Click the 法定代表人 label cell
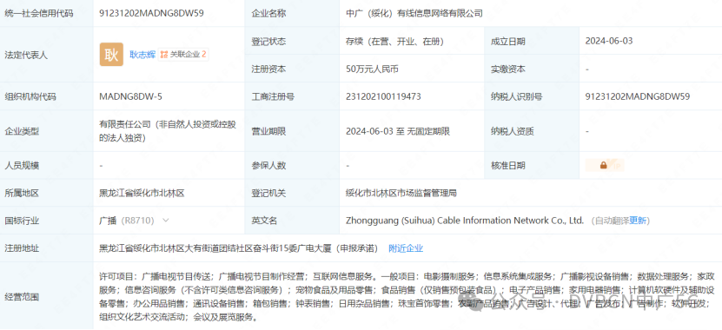Viewport: 722px width, 330px height. [47, 55]
